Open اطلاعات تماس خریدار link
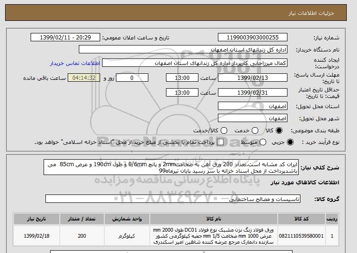Image resolution: width=357 pixels, height=253 pixels. point(75,63)
